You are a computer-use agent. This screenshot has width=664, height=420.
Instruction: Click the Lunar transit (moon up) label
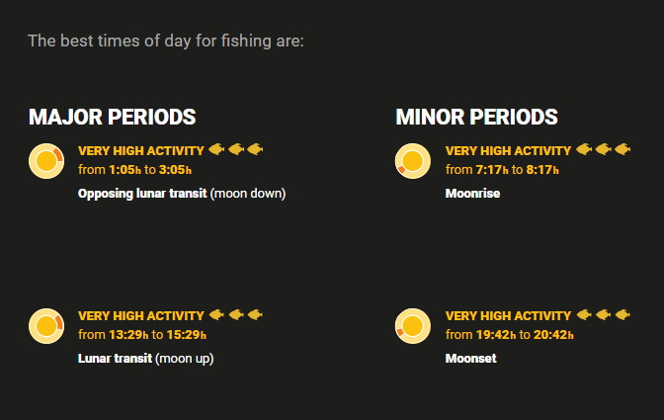(145, 359)
